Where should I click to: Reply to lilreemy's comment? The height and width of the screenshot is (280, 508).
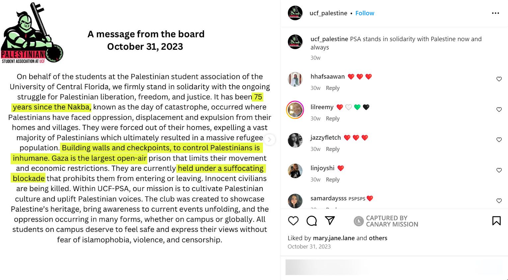tap(332, 118)
